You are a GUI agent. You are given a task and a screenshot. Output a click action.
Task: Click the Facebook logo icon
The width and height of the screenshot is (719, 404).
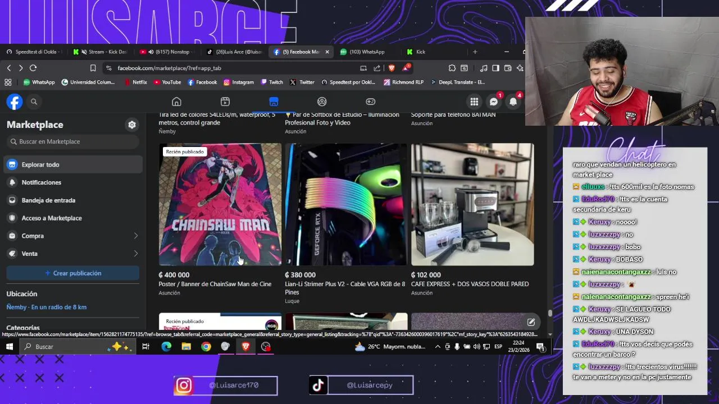click(15, 102)
